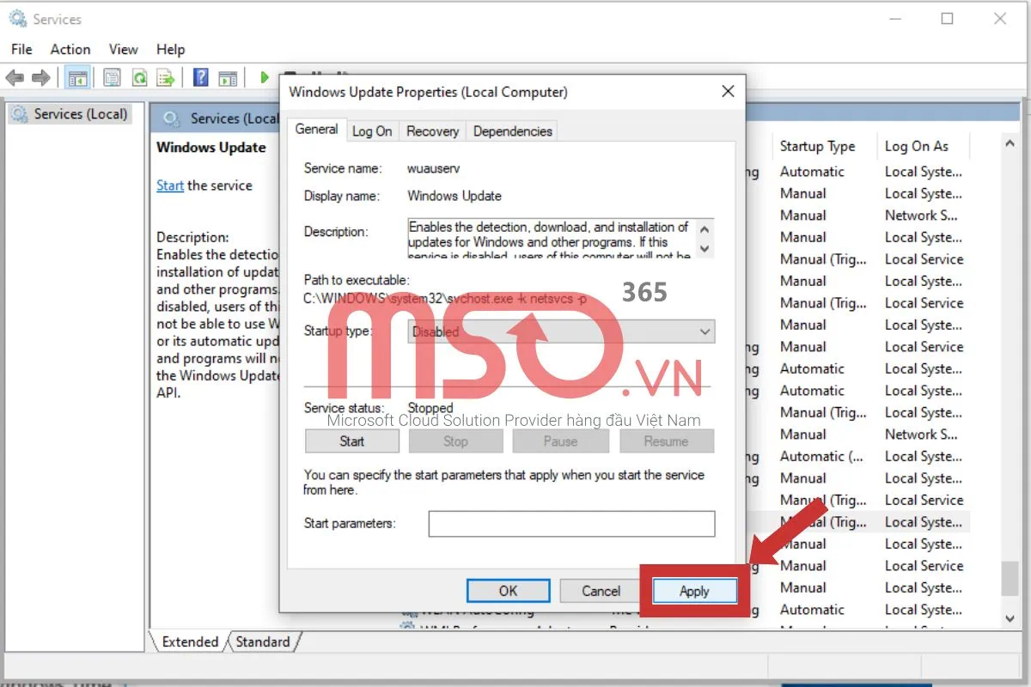Click the 'Start' the service link
The width and height of the screenshot is (1031, 687).
169,185
